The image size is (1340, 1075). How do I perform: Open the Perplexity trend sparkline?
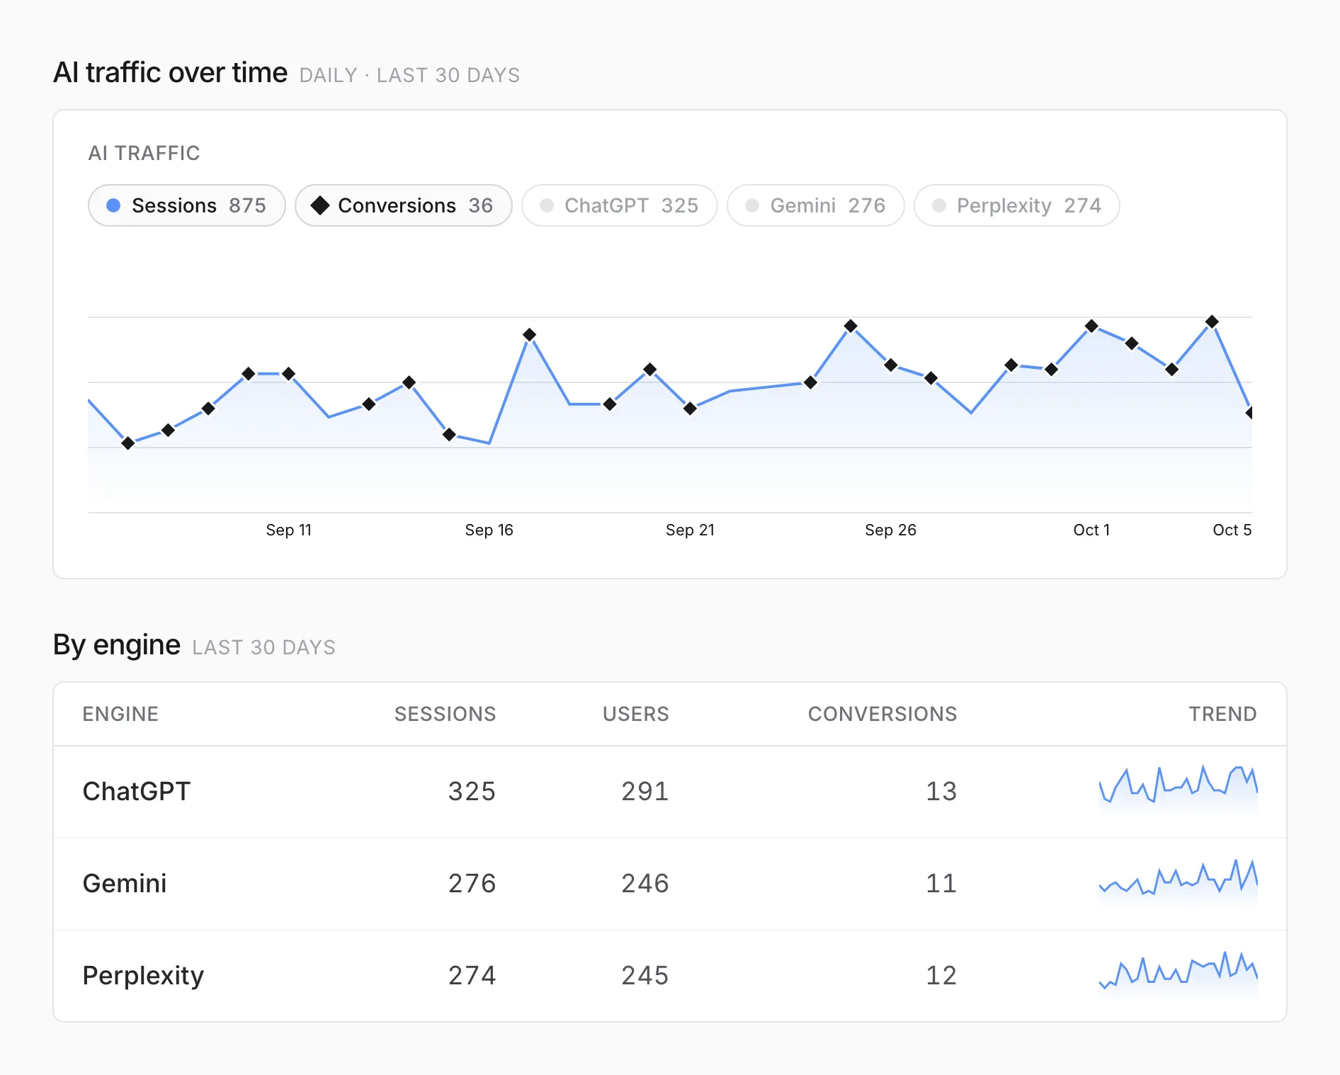click(1179, 973)
